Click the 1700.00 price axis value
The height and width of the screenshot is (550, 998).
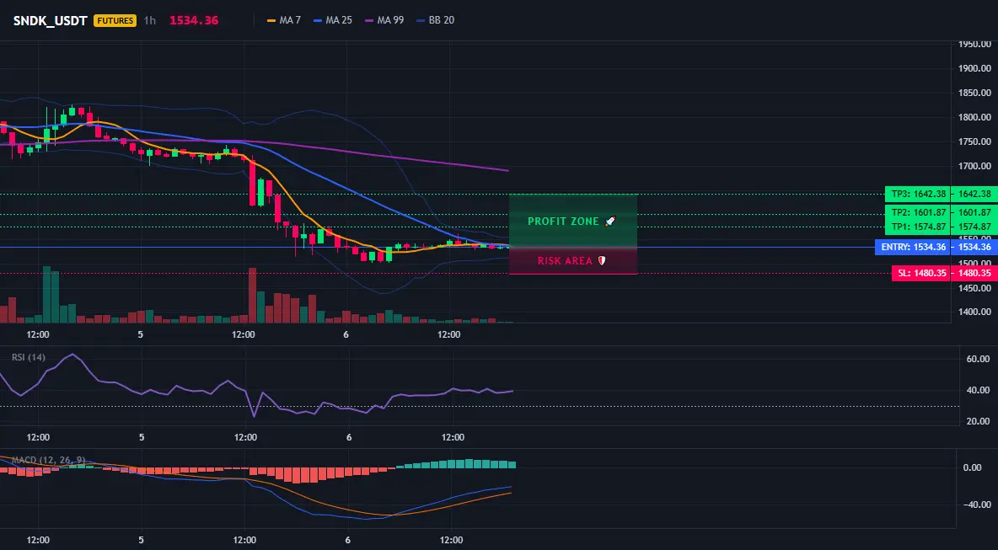click(x=974, y=167)
